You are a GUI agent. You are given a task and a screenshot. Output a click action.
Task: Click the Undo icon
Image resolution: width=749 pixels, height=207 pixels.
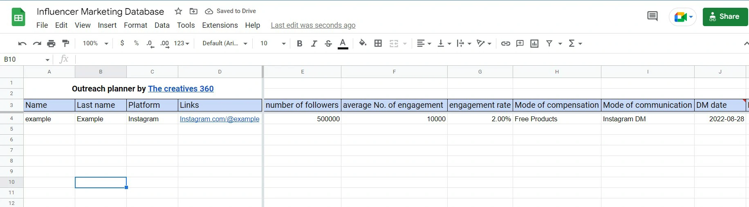click(x=22, y=43)
